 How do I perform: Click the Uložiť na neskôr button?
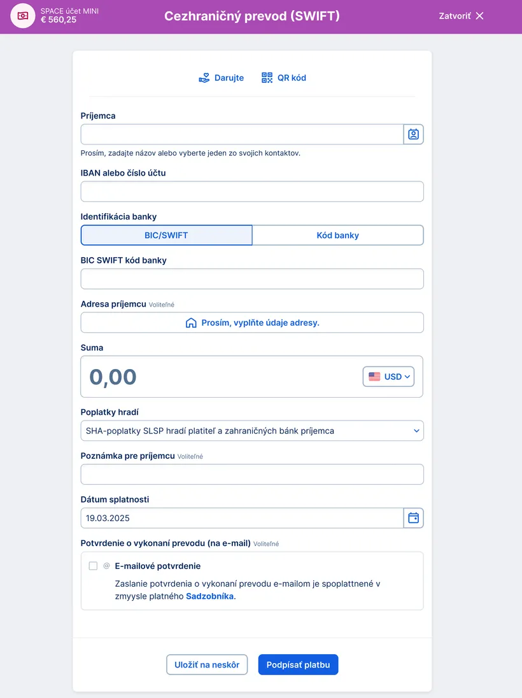pos(207,665)
